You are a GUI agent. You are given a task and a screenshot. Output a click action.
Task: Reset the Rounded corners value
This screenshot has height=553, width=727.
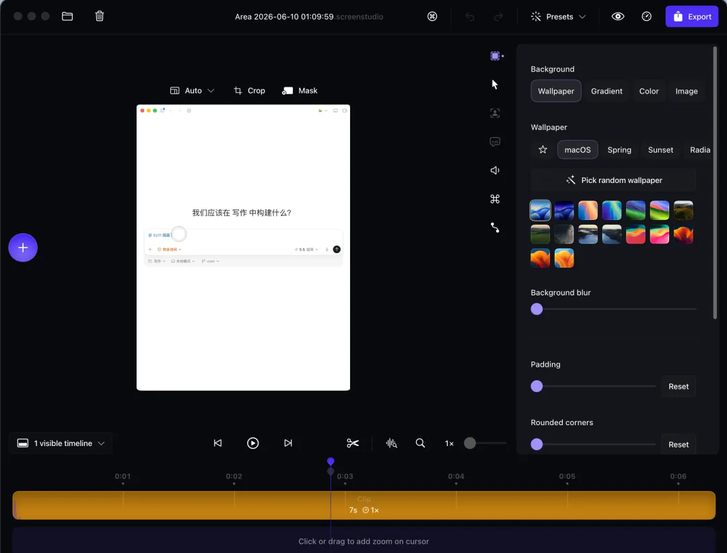coord(678,444)
